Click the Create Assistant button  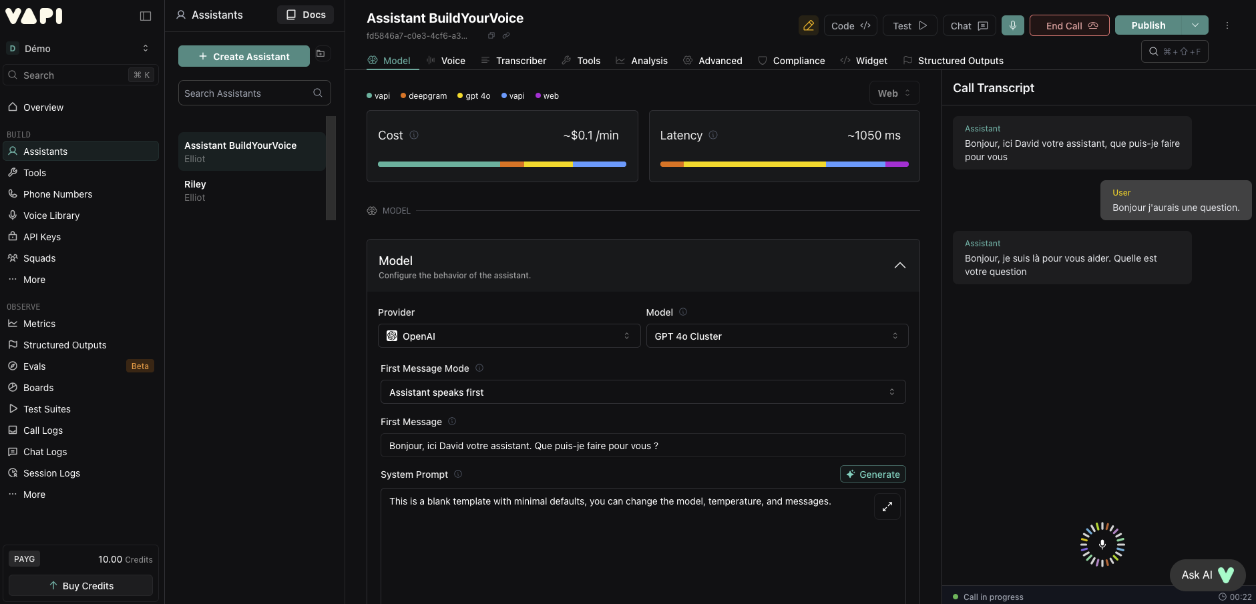(x=244, y=56)
